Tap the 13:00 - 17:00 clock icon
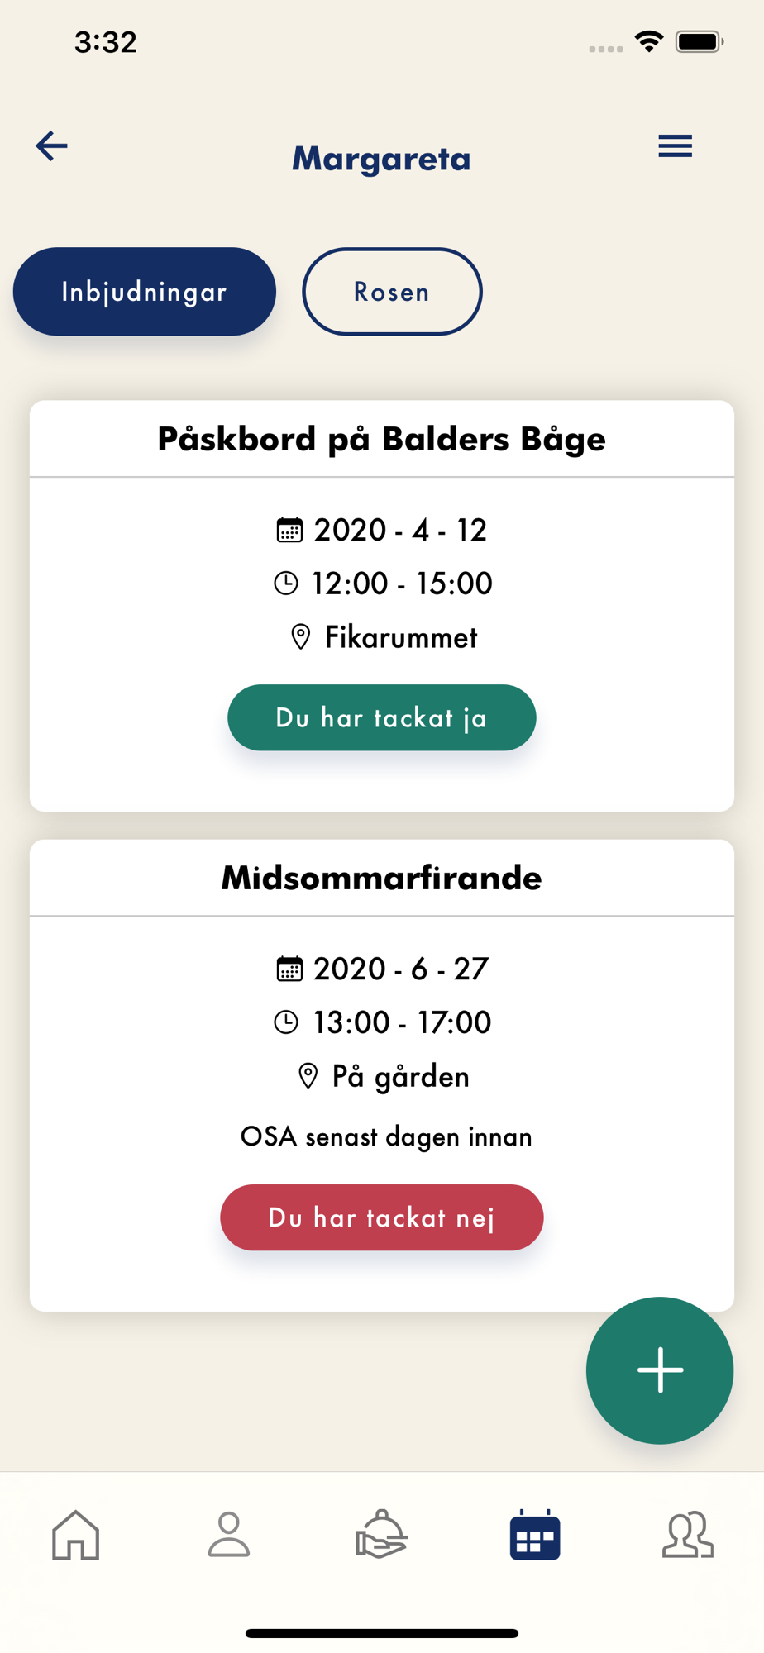The height and width of the screenshot is (1653, 764). [286, 1022]
